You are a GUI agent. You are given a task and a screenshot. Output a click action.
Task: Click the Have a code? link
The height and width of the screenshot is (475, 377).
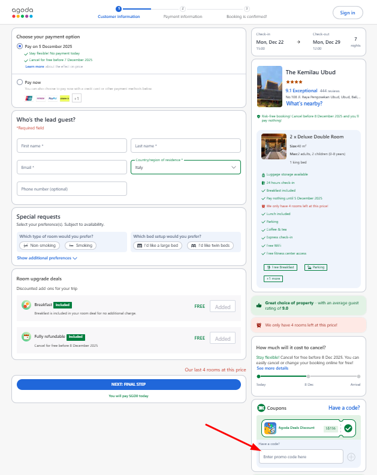coord(344,408)
